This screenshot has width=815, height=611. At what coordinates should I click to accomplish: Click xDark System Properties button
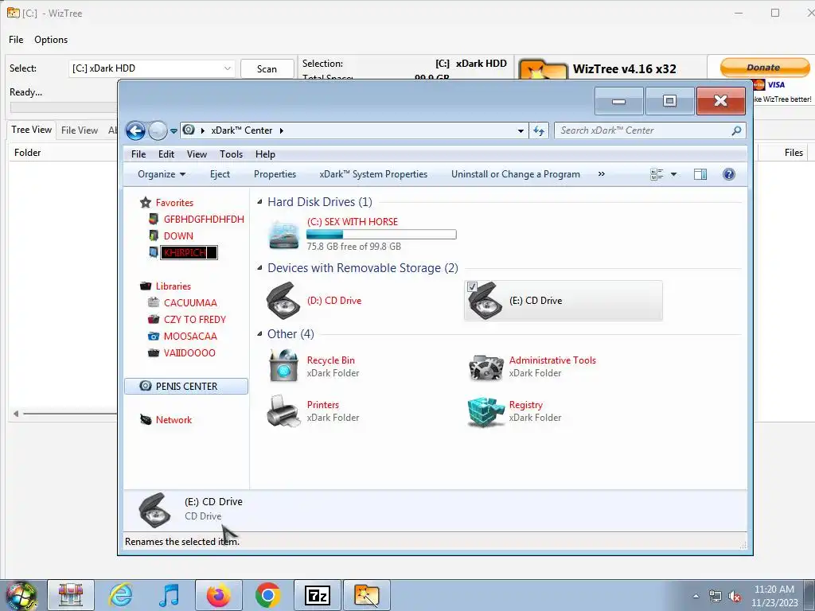click(x=373, y=174)
